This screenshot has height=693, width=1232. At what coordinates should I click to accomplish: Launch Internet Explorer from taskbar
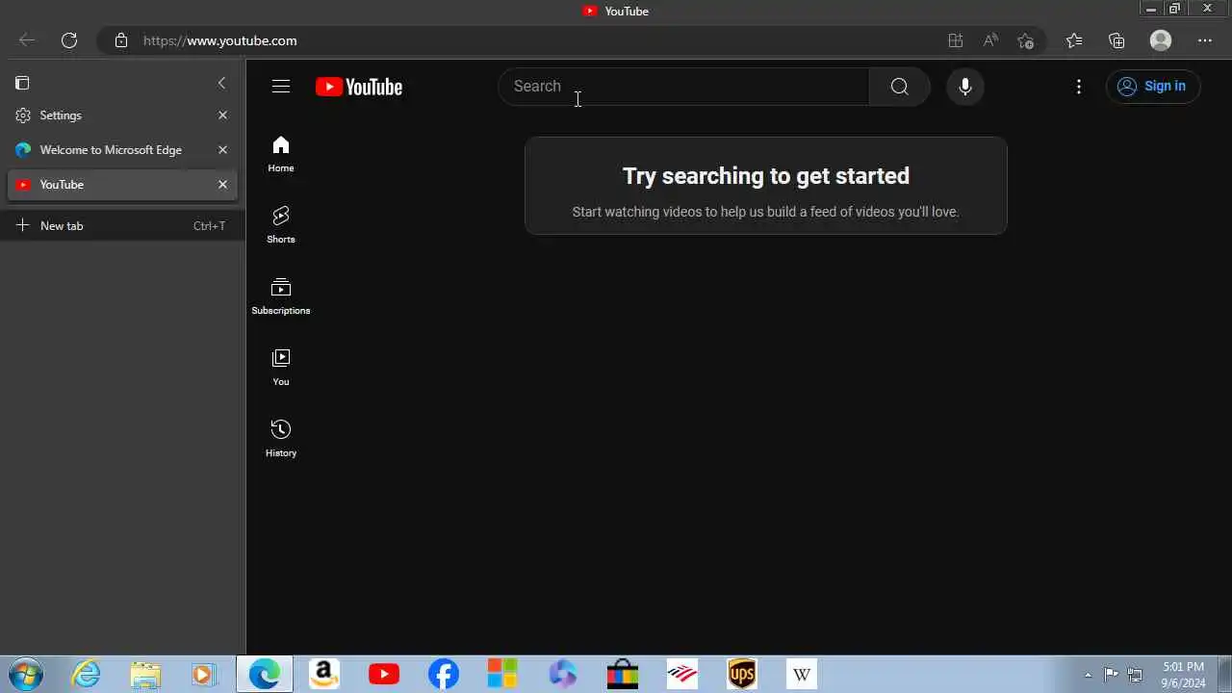point(87,674)
